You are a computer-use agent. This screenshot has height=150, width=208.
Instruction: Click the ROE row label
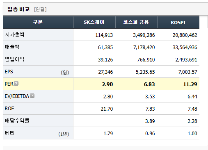9,109
